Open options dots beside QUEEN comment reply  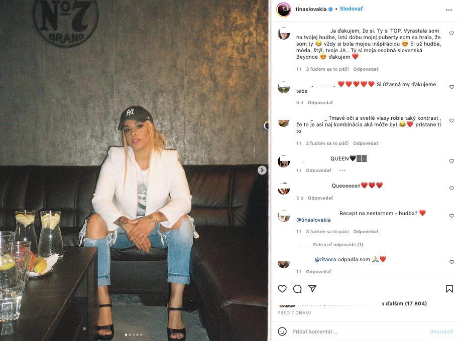342,170
